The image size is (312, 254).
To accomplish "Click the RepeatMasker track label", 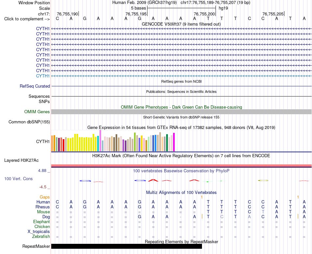I will (36, 246).
